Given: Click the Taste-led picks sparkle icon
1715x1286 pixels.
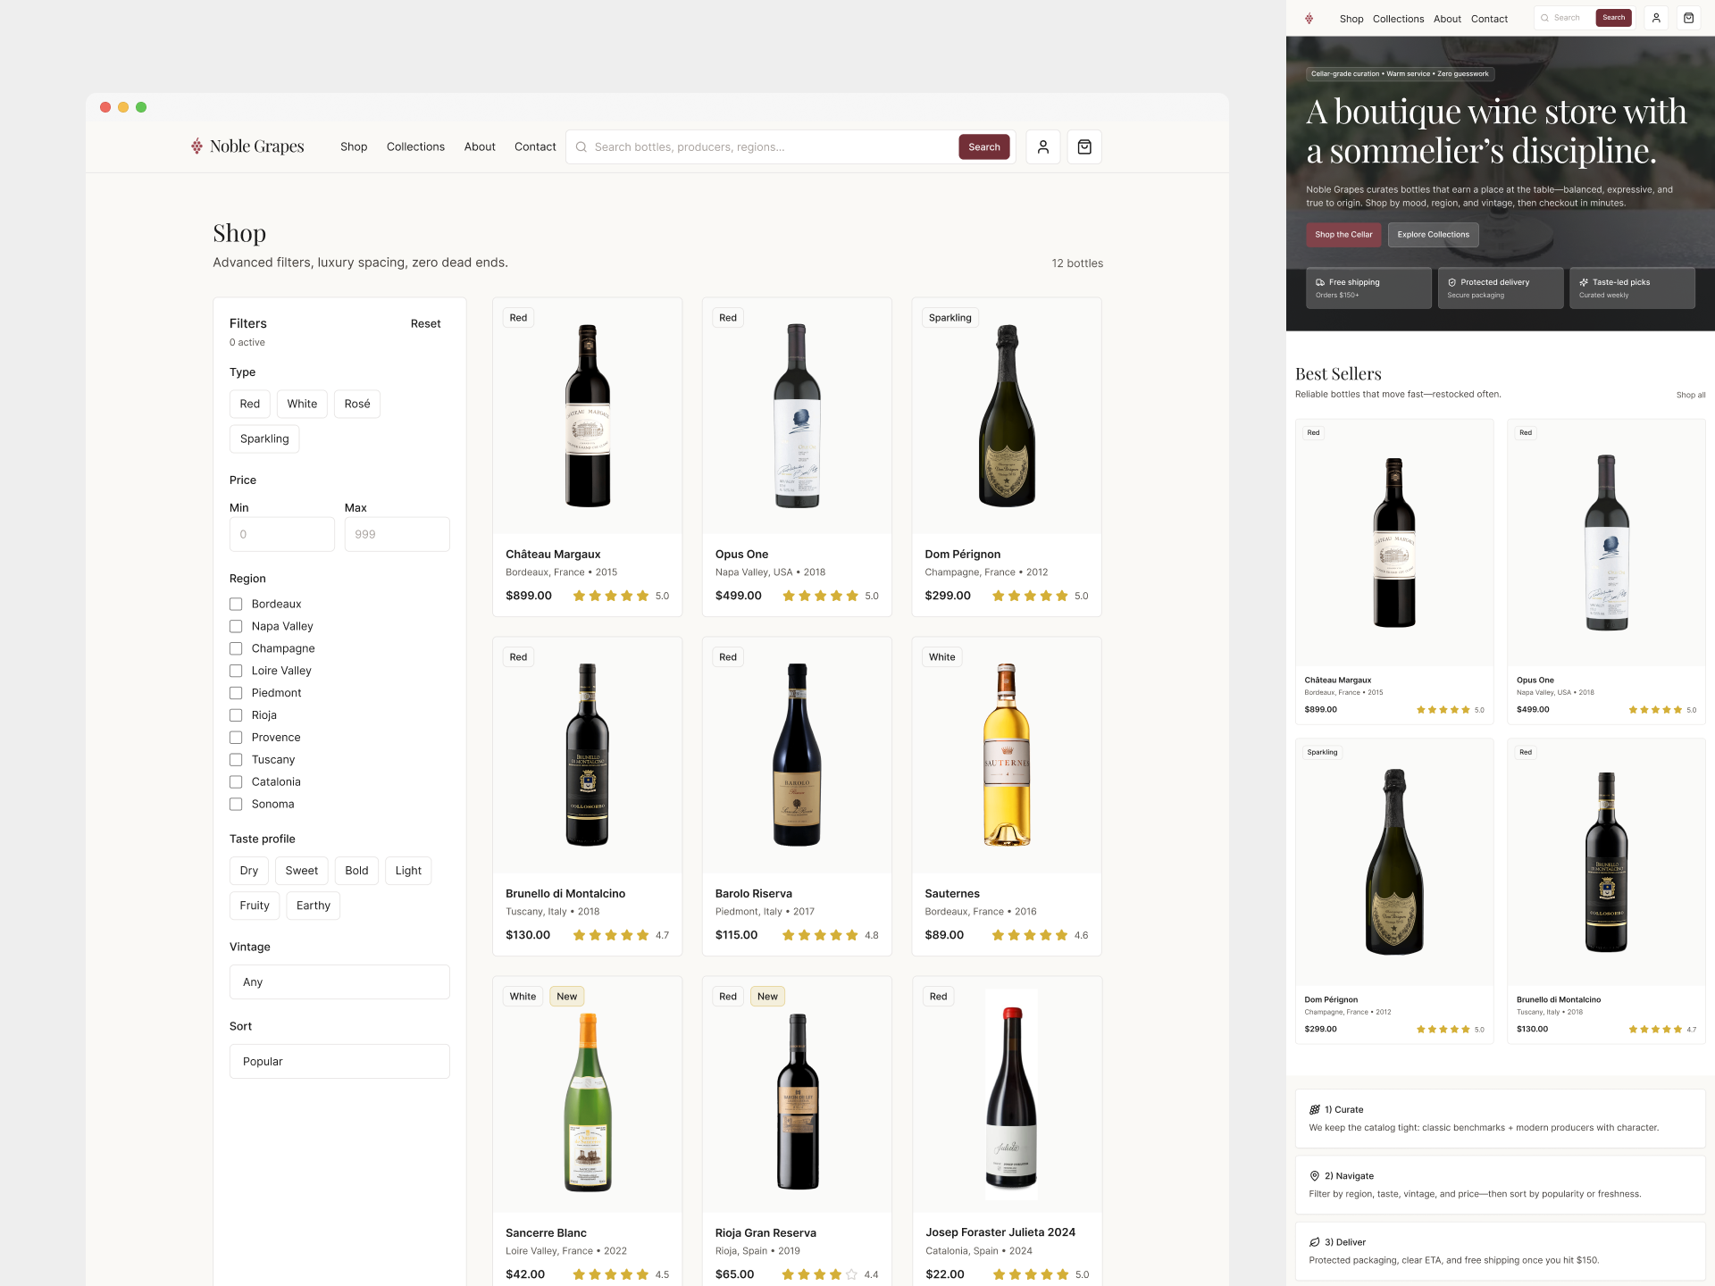Looking at the screenshot, I should pyautogui.click(x=1584, y=282).
